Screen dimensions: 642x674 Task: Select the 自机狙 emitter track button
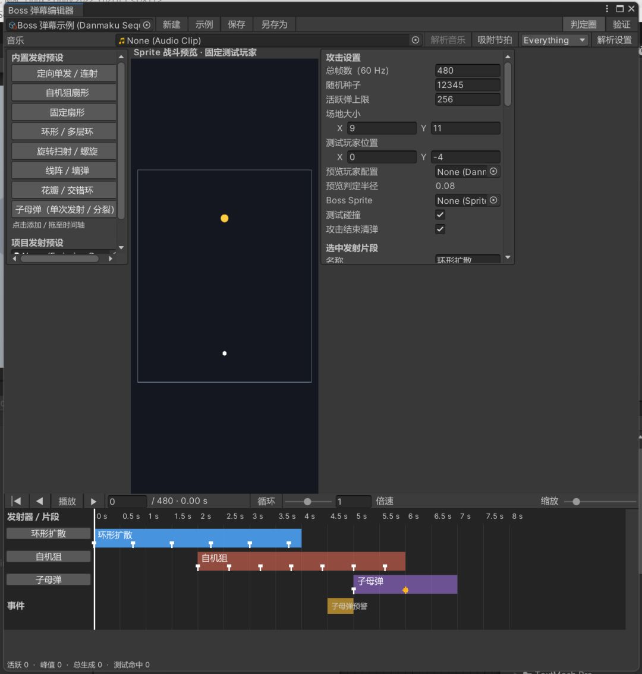(49, 557)
